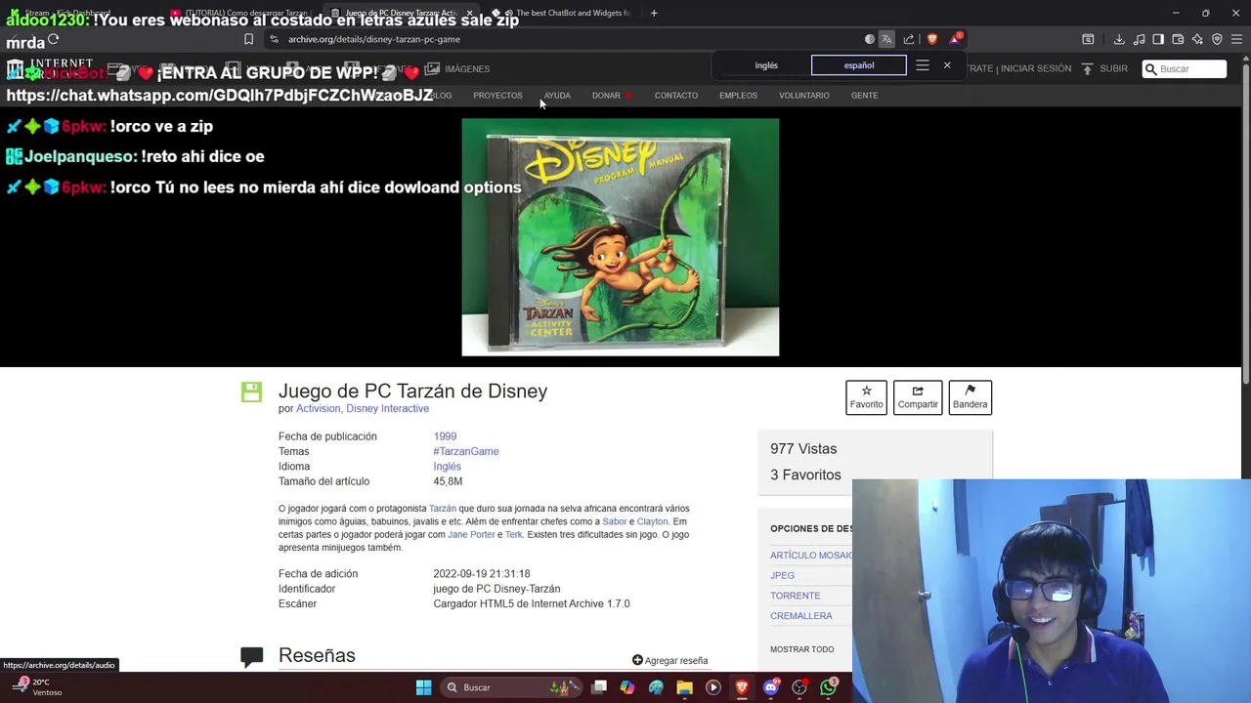Click the Favorito star button
Viewport: 1251px width, 703px height.
pyautogui.click(x=866, y=397)
